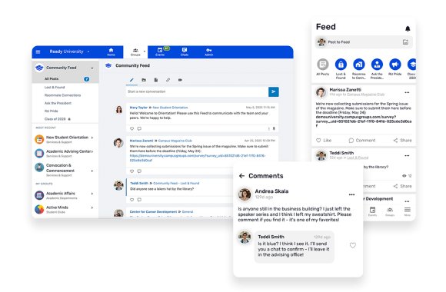The image size is (446, 292).
Task: Collapse the Community Feed sidebar section
Action: point(92,68)
